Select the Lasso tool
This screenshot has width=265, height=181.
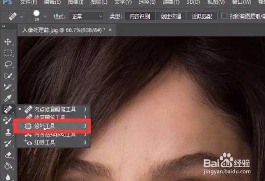click(x=8, y=64)
